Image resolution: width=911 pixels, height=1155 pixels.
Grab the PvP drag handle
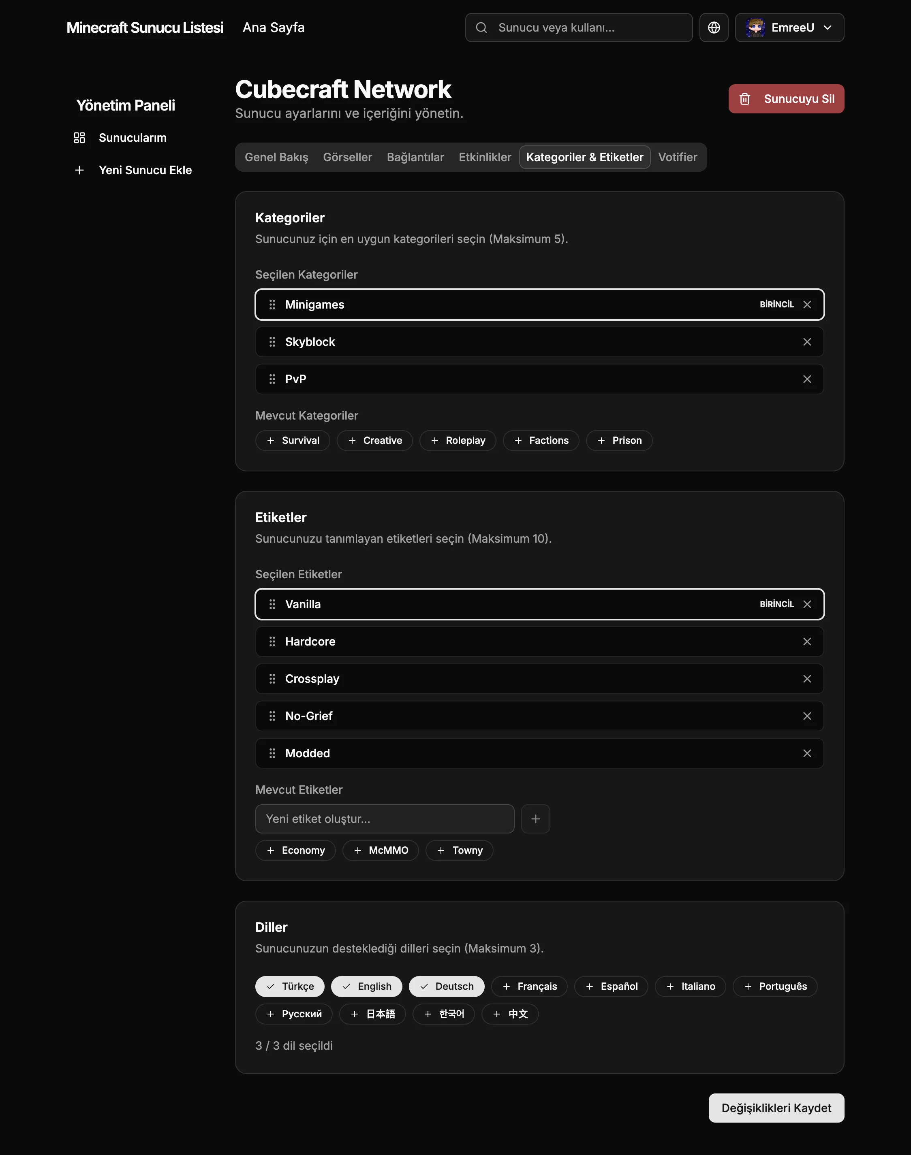273,379
